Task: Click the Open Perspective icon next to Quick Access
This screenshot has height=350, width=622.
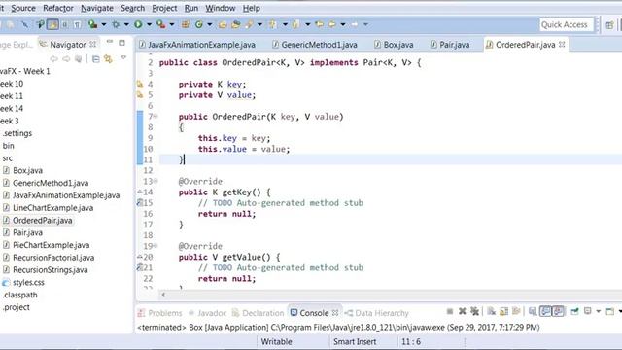Action: click(609, 25)
